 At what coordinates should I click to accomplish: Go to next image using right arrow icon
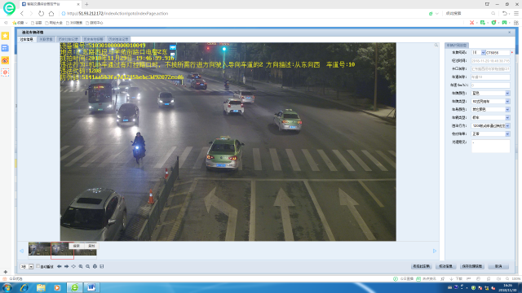coord(66,266)
